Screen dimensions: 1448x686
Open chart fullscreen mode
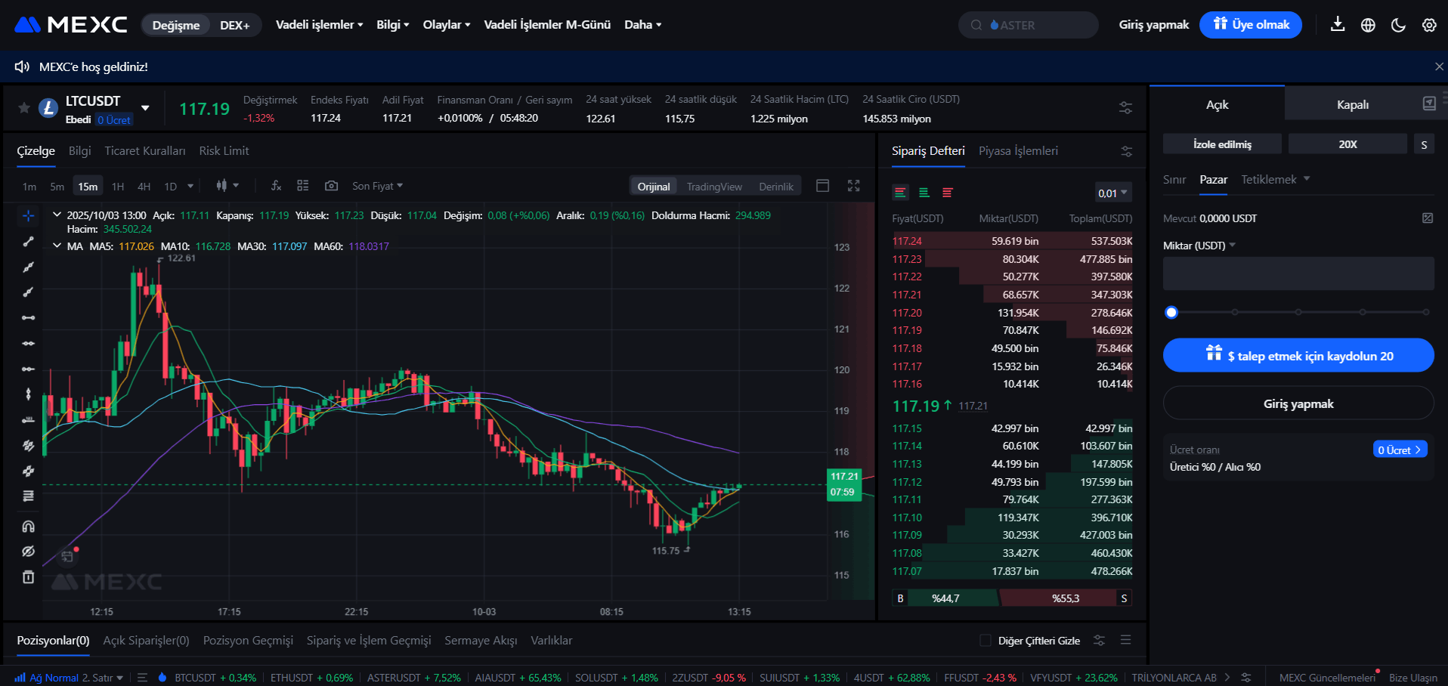click(x=854, y=185)
